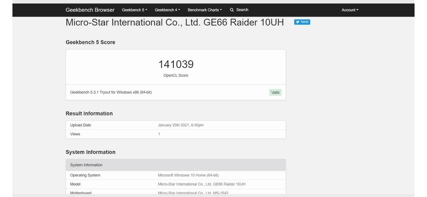Expand the Geekbench 4 dropdown menu
This screenshot has height=197, width=427.
167,10
